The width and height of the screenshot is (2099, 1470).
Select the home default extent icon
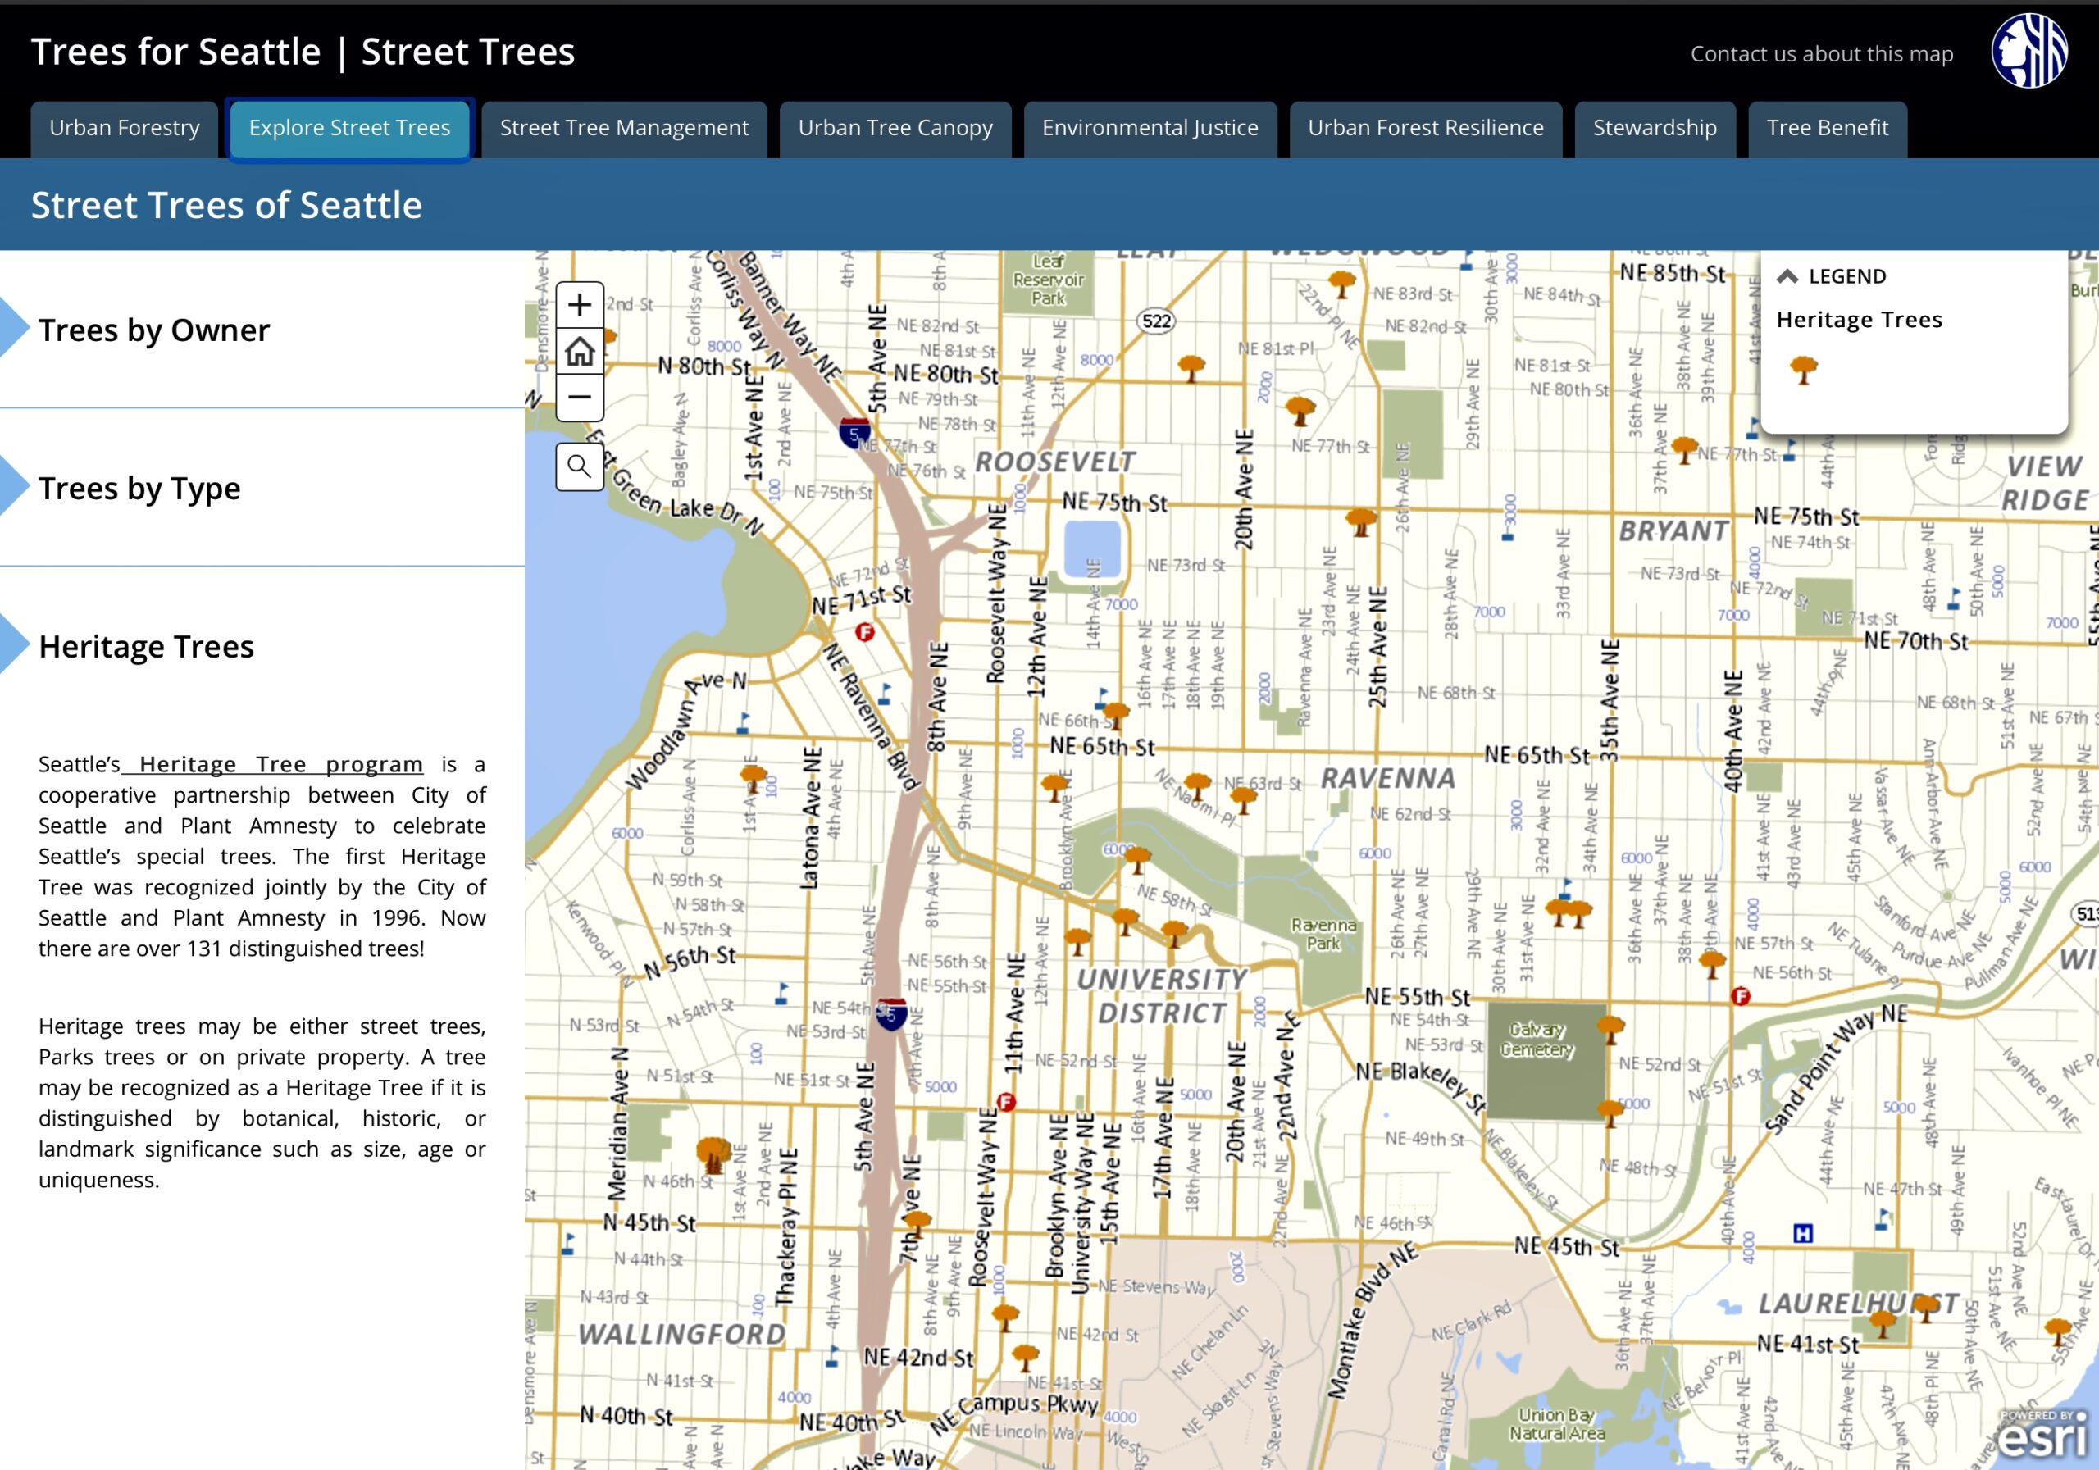(580, 350)
